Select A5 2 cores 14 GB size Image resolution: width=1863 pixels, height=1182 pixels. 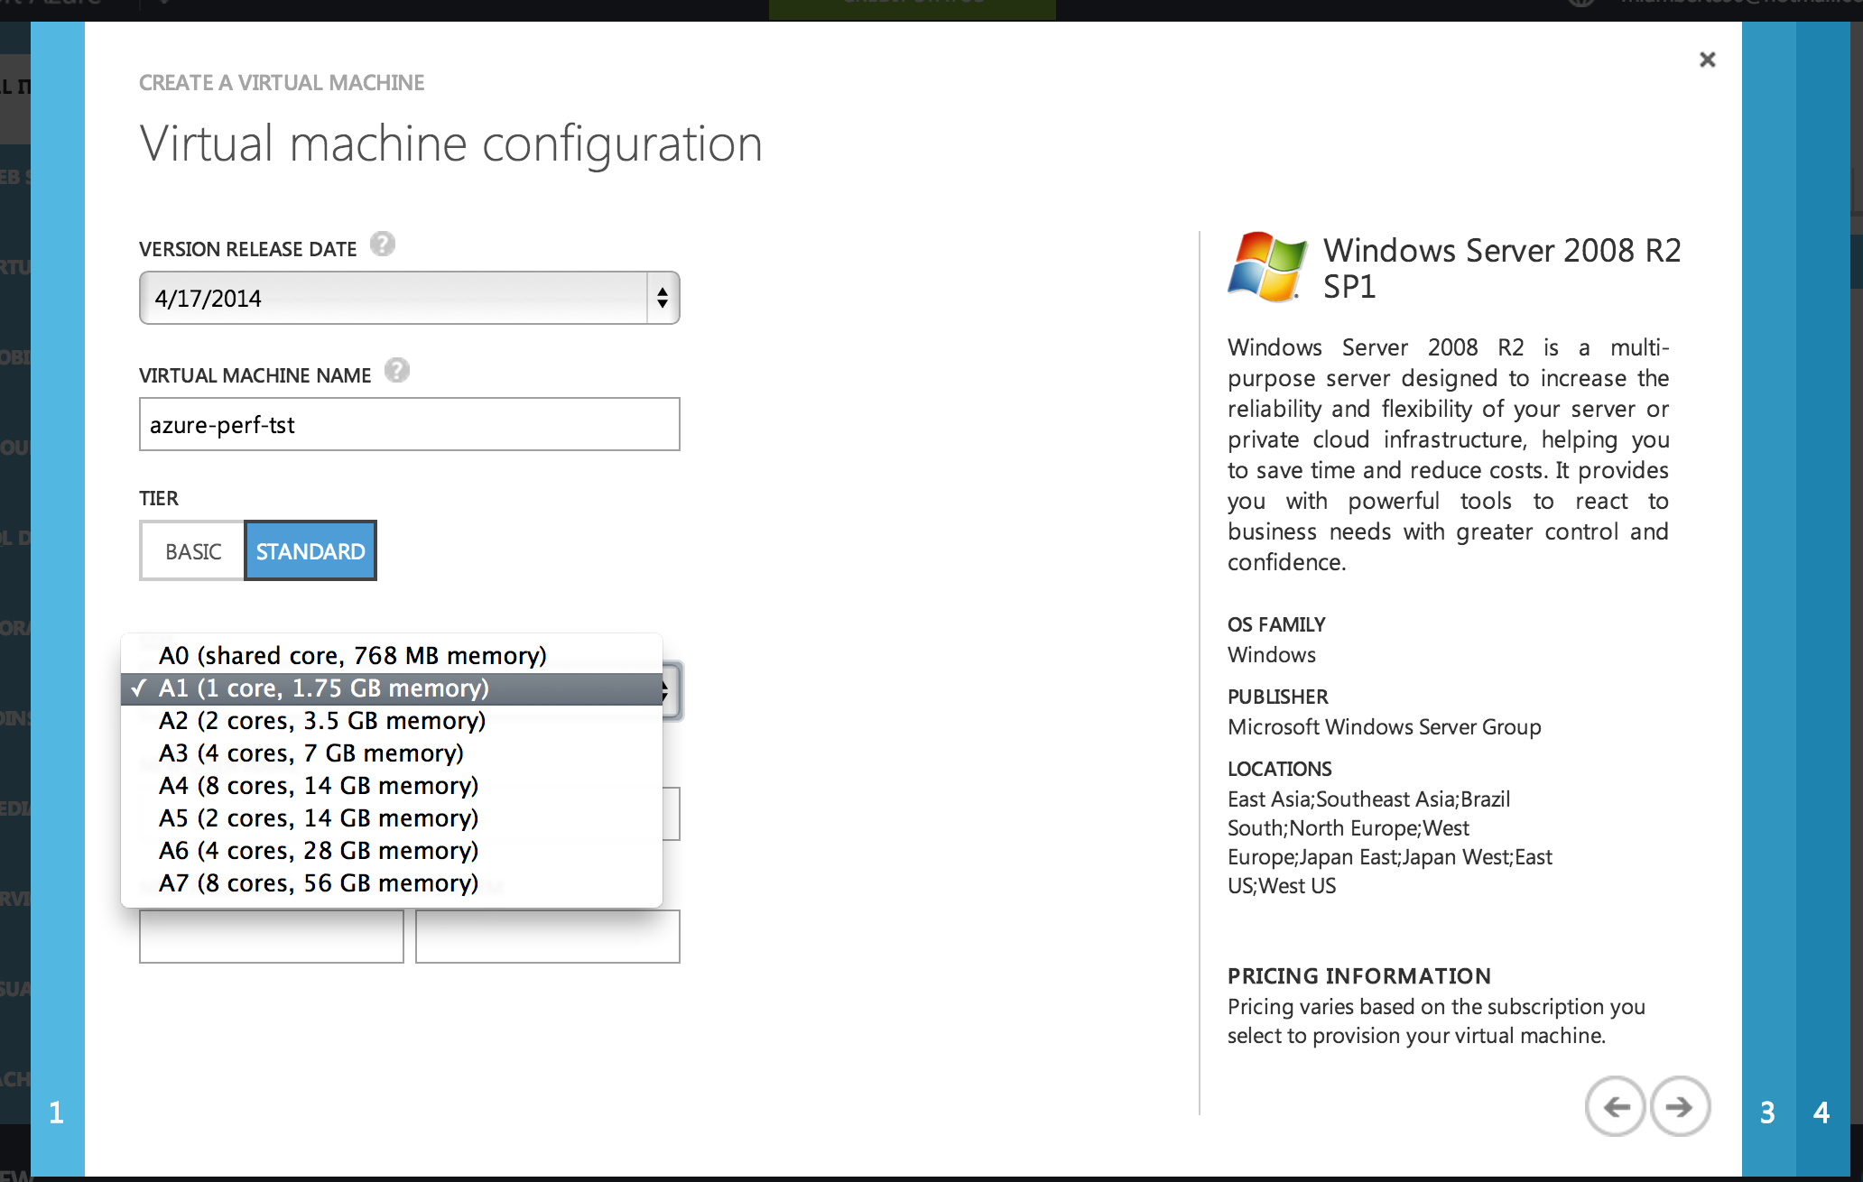pos(319,818)
